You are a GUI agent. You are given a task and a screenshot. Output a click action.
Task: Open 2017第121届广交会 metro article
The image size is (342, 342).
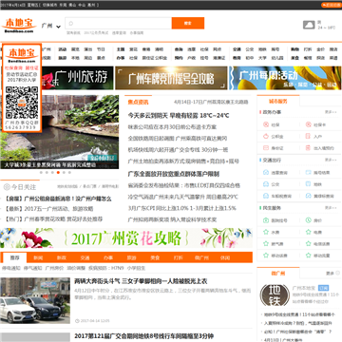(144, 336)
